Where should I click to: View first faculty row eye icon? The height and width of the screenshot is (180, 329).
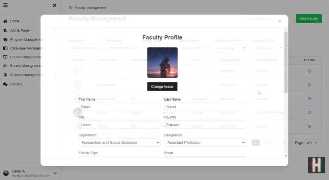point(309,71)
